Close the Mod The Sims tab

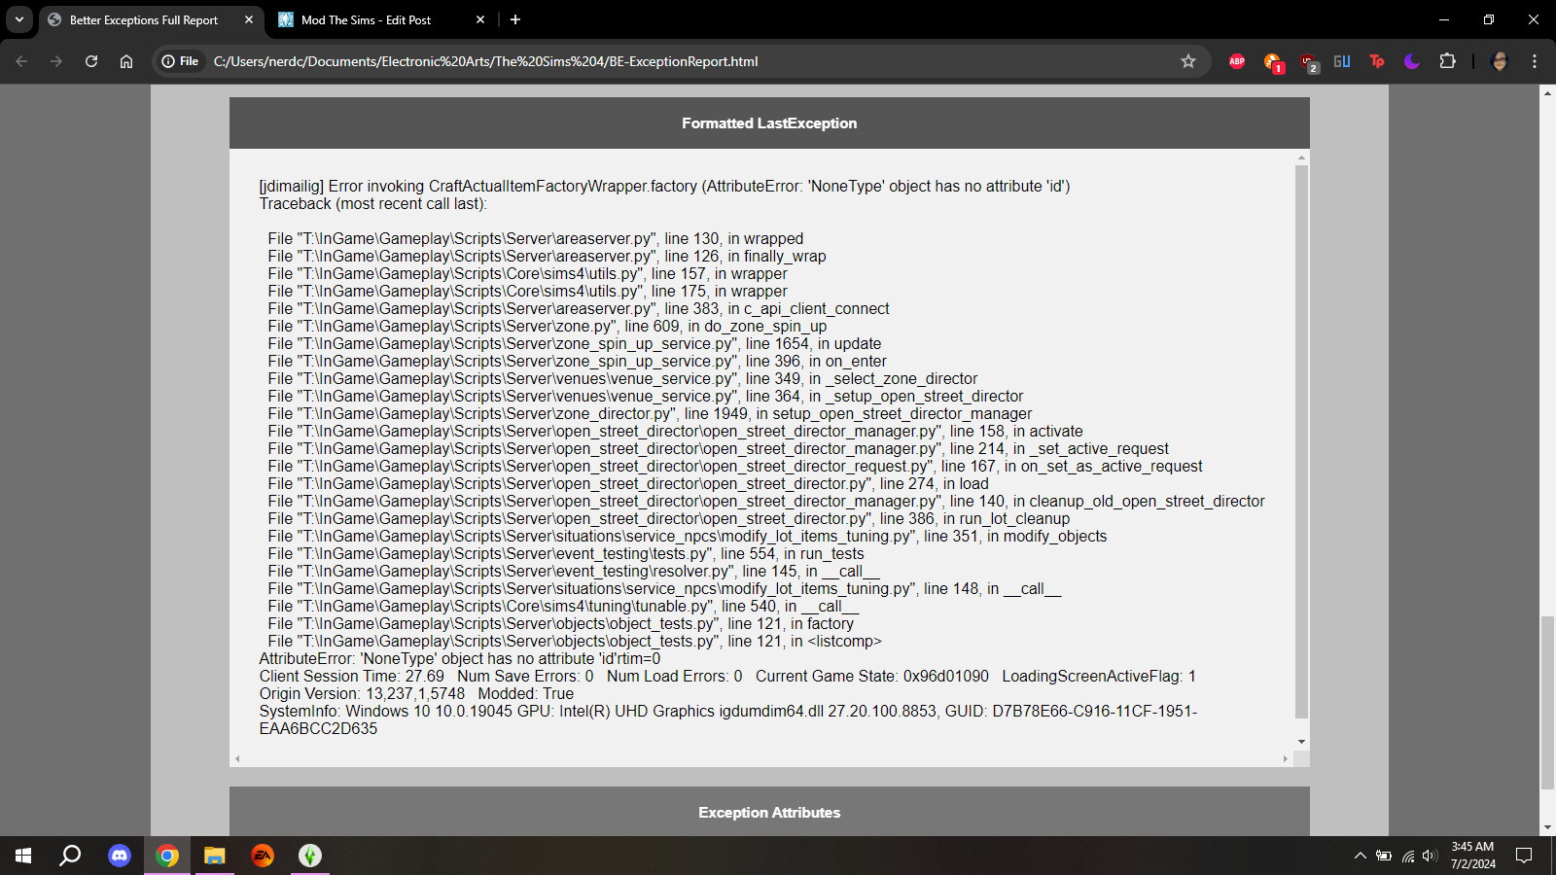click(480, 19)
